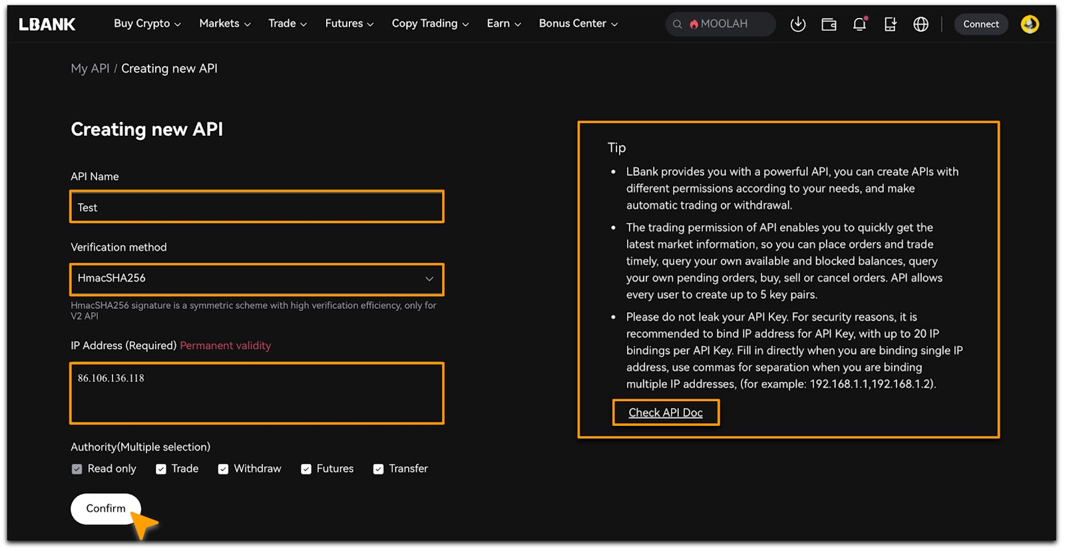This screenshot has height=551, width=1065.
Task: Toggle the Futures authority checkbox
Action: [306, 469]
